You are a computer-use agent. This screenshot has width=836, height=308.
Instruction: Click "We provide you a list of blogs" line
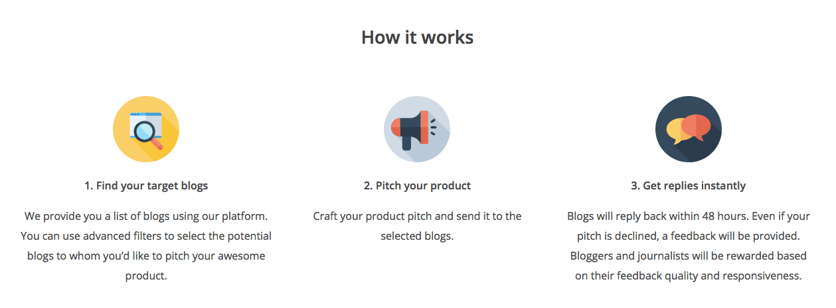pos(146,216)
